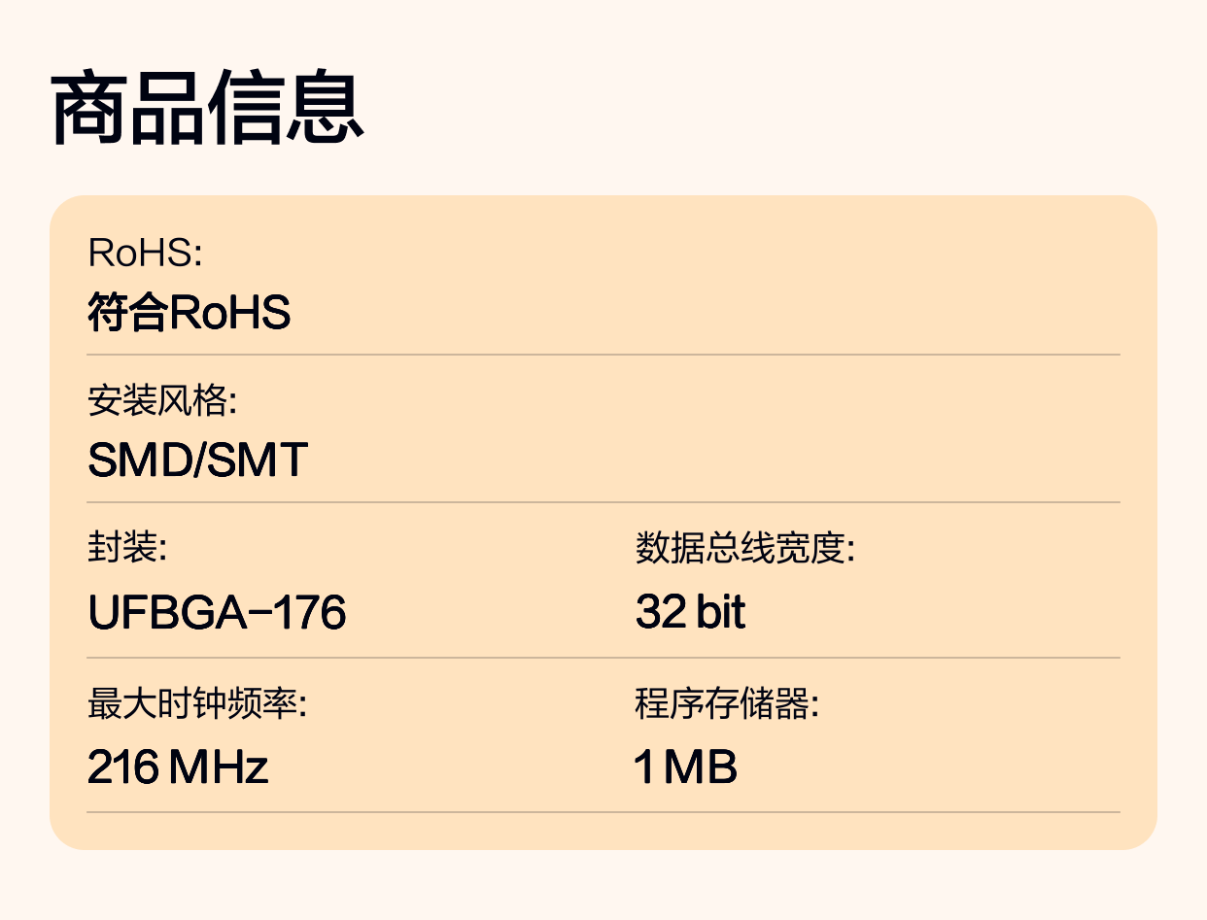The width and height of the screenshot is (1207, 920).
Task: Select the UFBGA-176 package value
Action: (x=217, y=613)
